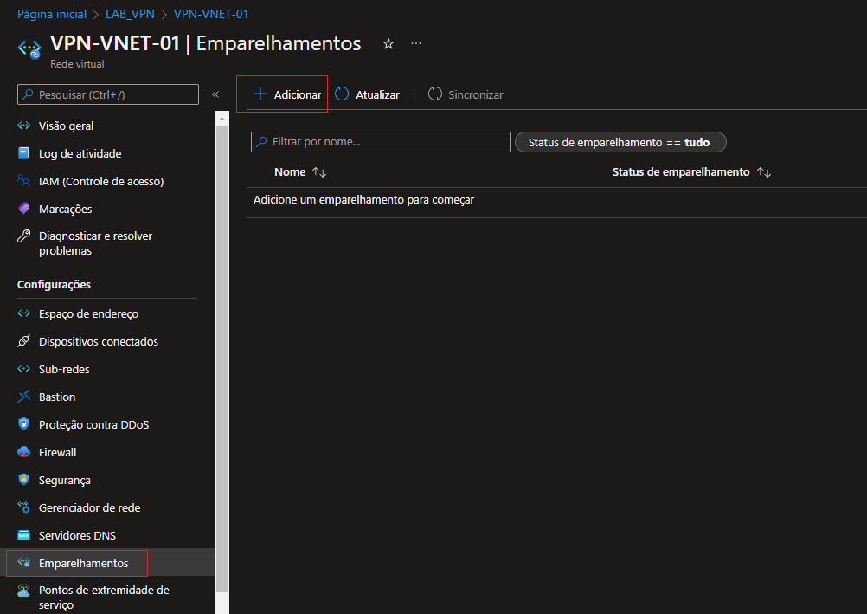Click the Firewall cloud icon
Viewport: 867px width, 614px height.
point(23,452)
